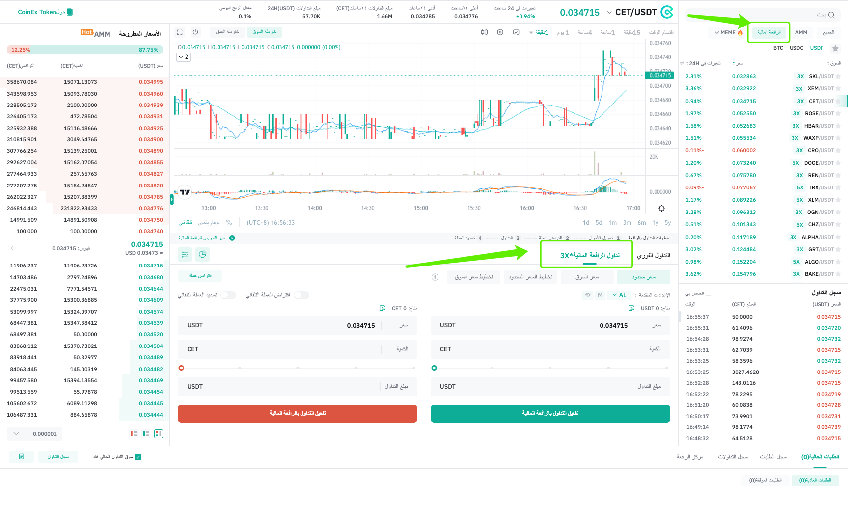Select the 3X margin trading tab

pos(590,255)
